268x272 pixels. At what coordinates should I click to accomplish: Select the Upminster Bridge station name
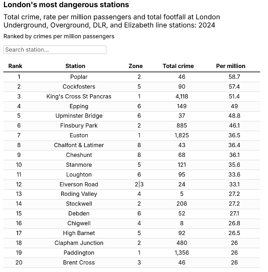click(x=79, y=116)
